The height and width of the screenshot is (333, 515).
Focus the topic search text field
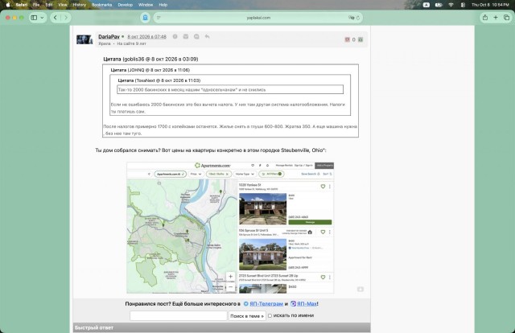[x=179, y=315]
